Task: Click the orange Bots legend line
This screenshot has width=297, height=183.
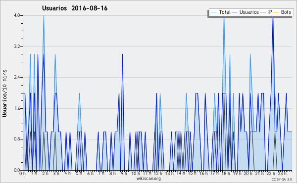Action: (276, 12)
